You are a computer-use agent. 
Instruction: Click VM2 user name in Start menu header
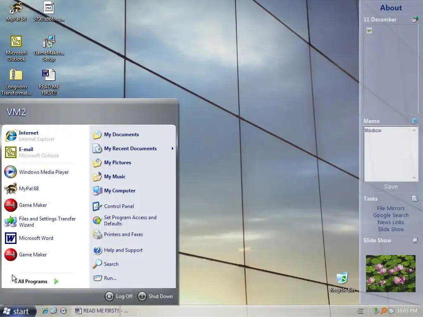pyautogui.click(x=16, y=112)
